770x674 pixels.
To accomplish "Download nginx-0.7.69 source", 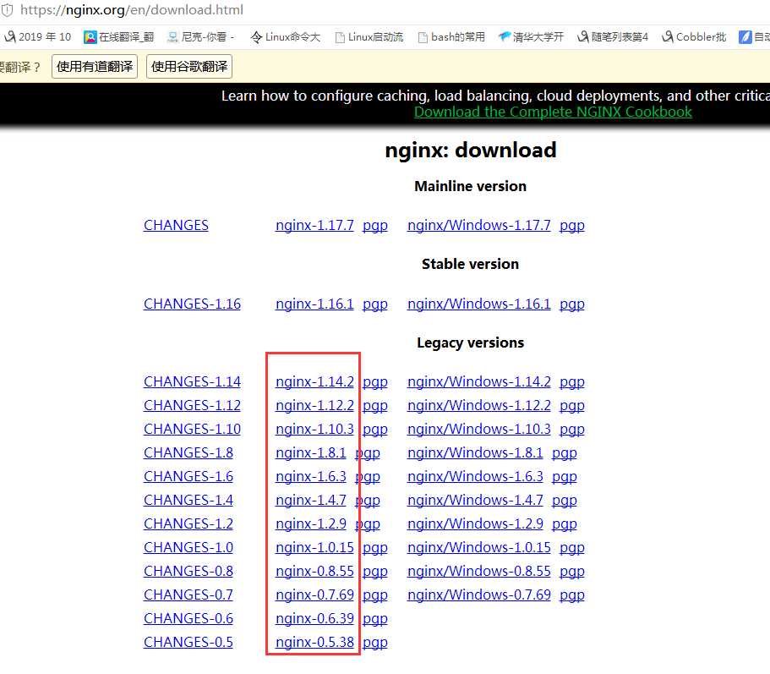I will coord(314,595).
